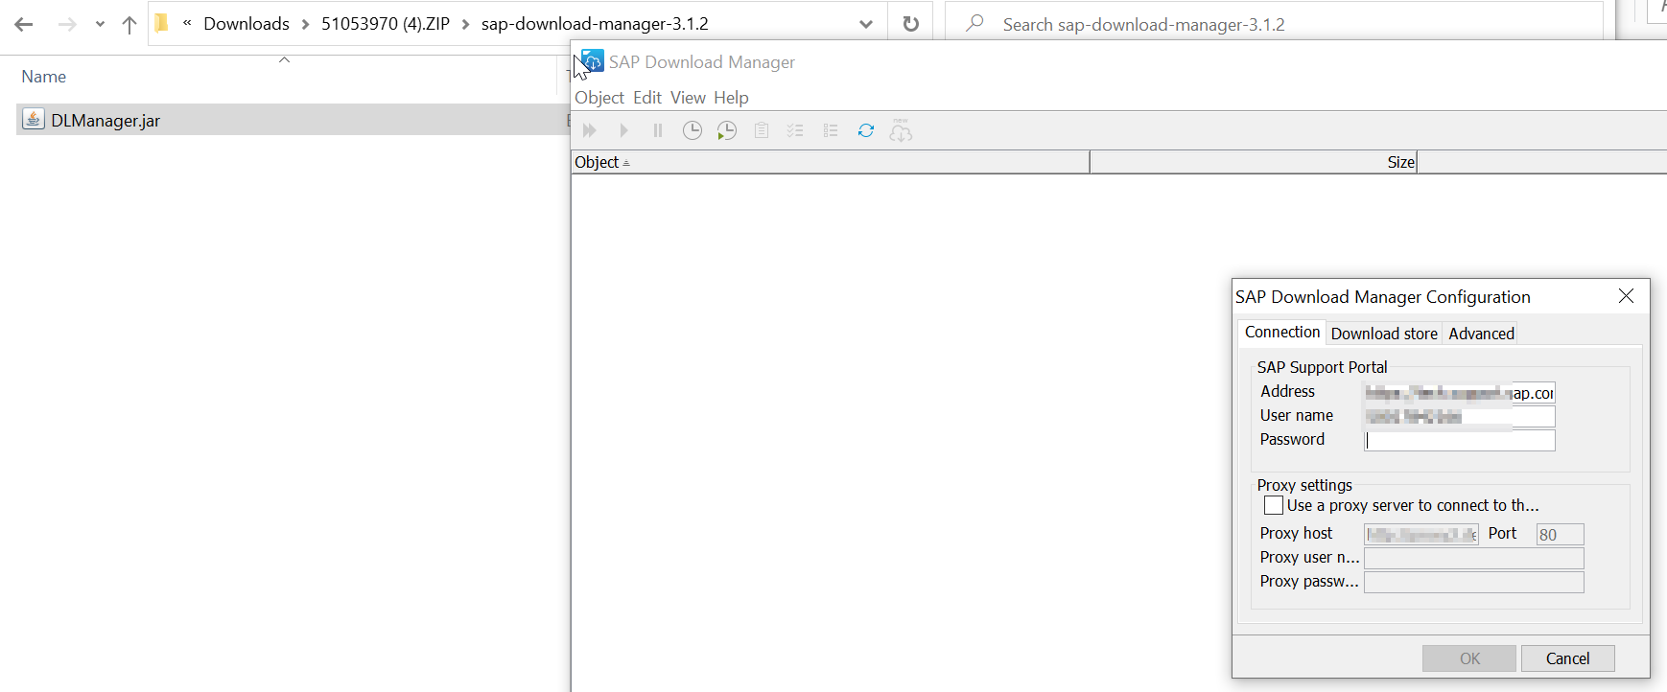This screenshot has height=692, width=1667.
Task: Click the SAP Support Portal group label
Action: 1322,367
